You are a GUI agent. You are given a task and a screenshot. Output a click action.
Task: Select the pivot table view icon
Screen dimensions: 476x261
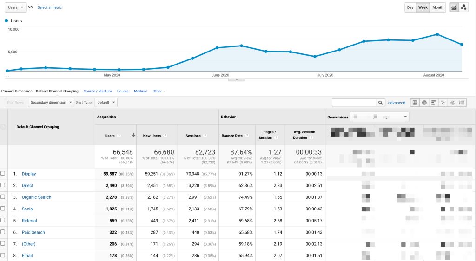(462, 103)
